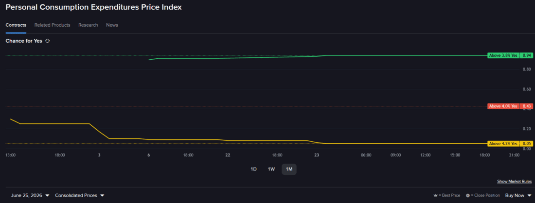The width and height of the screenshot is (535, 203).
Task: Click the 0.43 price value tag
Action: [526, 106]
